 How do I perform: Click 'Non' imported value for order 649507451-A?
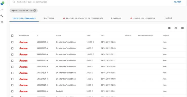pyautogui.click(x=165, y=79)
